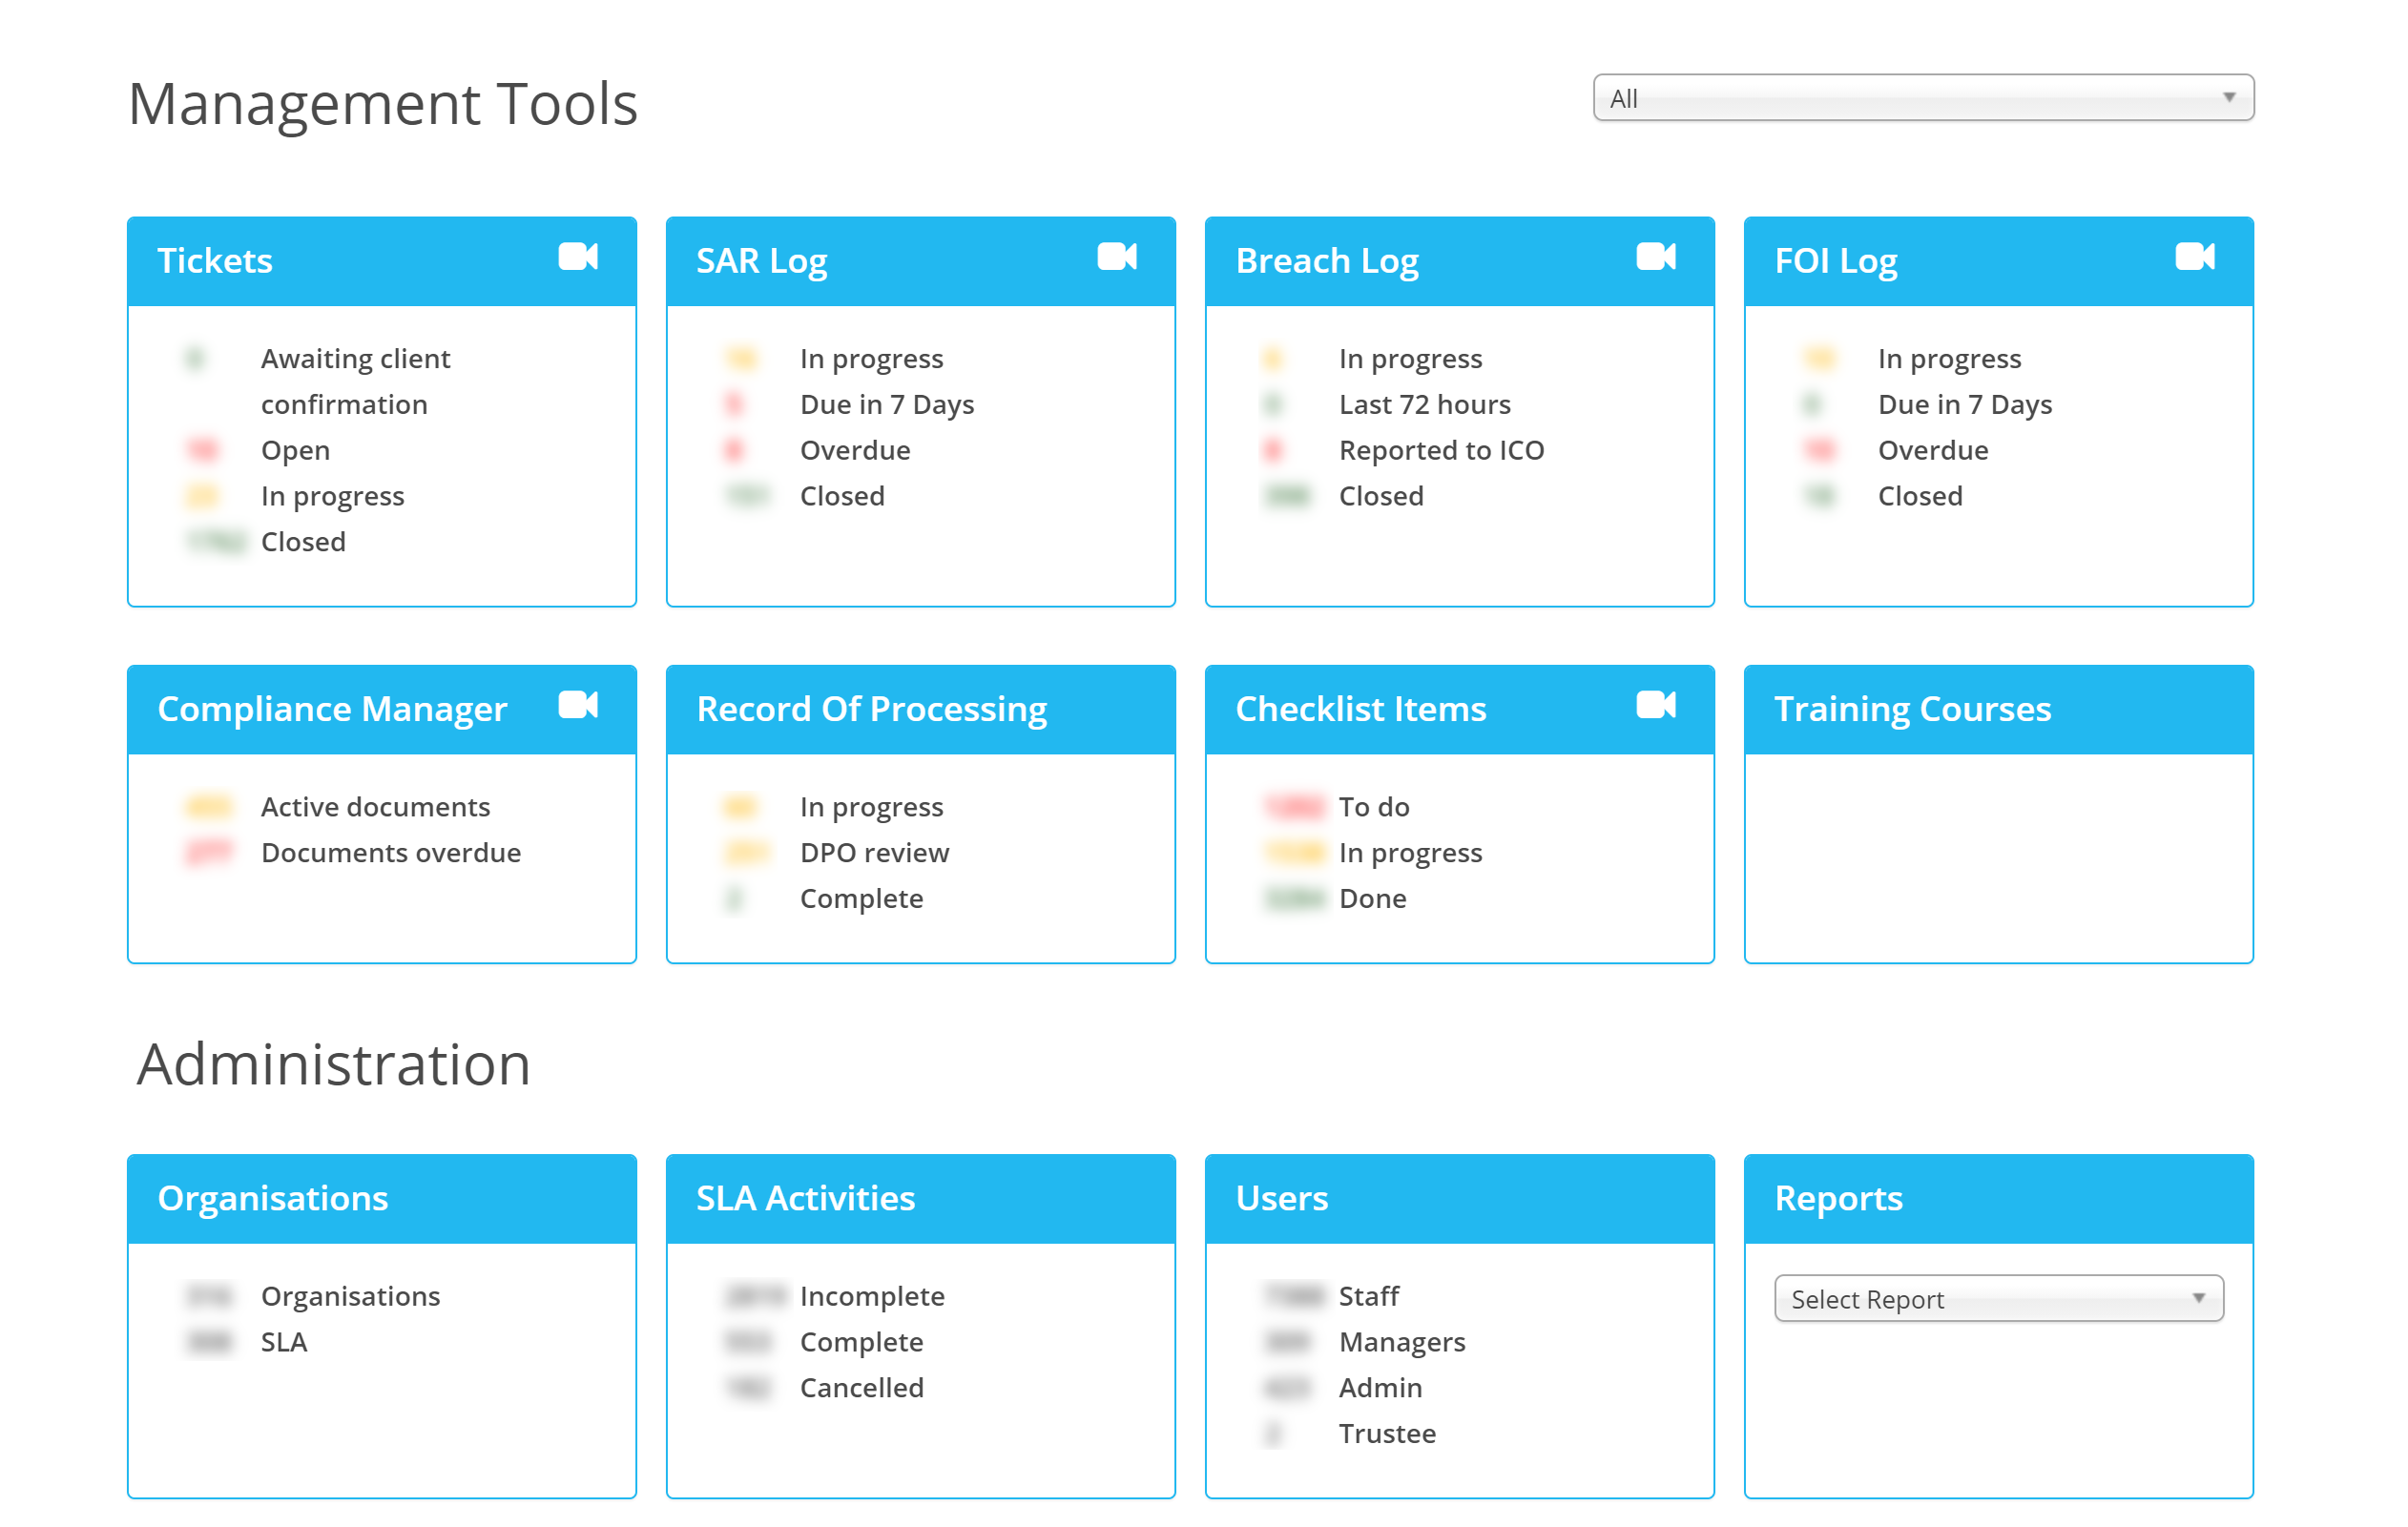Click the Checklist Items video icon
Viewport: 2408px width, 1527px height.
[x=1655, y=705]
